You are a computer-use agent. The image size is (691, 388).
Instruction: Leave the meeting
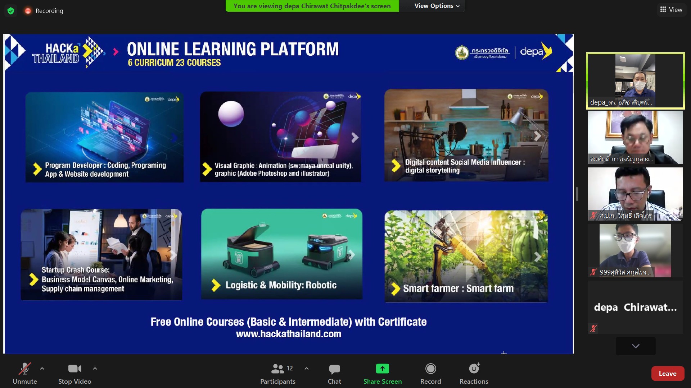point(668,374)
